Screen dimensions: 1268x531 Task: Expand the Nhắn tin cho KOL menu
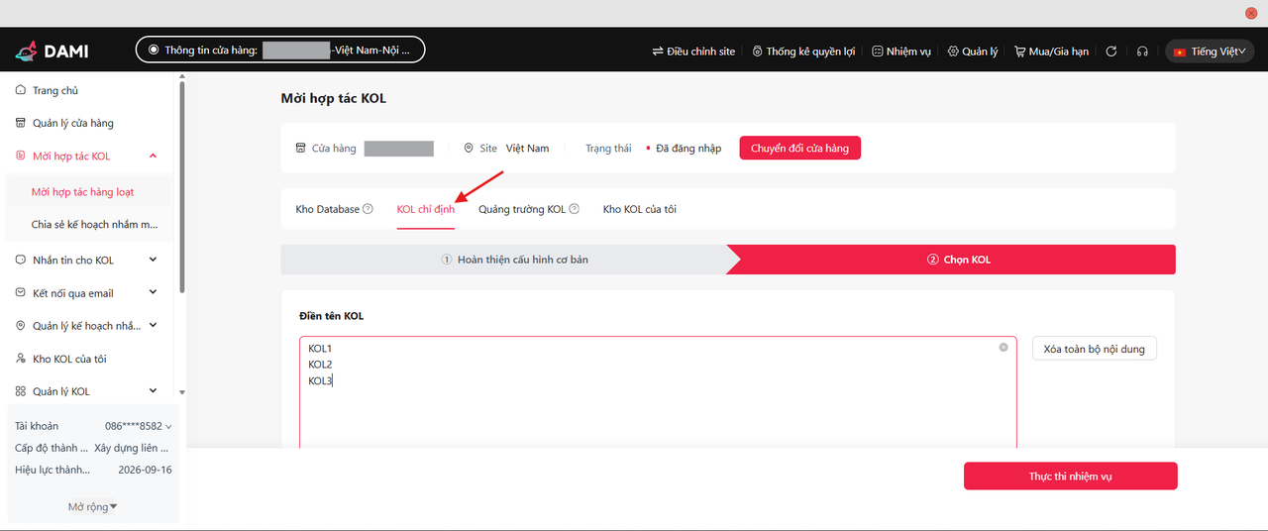[x=153, y=261]
